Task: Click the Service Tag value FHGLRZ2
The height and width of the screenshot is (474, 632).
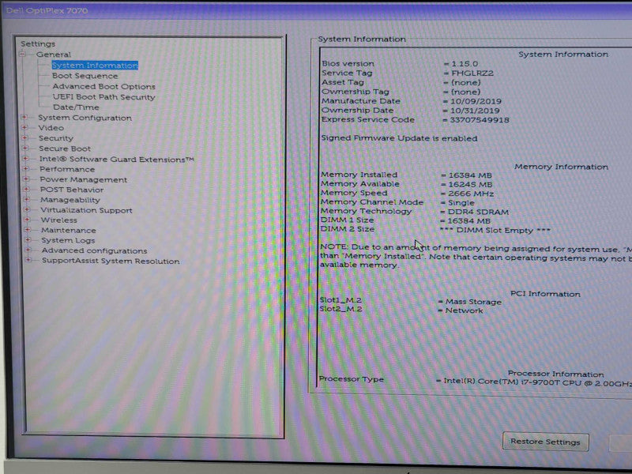Action: pos(472,73)
